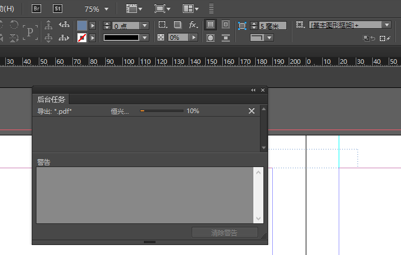Screen dimensions: 401x255
Task: Click the (H) help menu item
Action: coord(7,9)
